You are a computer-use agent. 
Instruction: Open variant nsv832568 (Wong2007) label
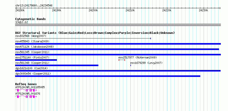click(x=31, y=36)
